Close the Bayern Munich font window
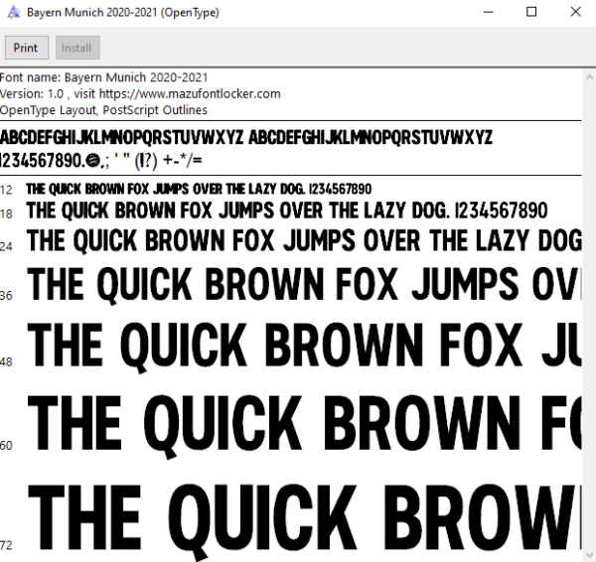Screen dimensions: 596x562 click(575, 12)
